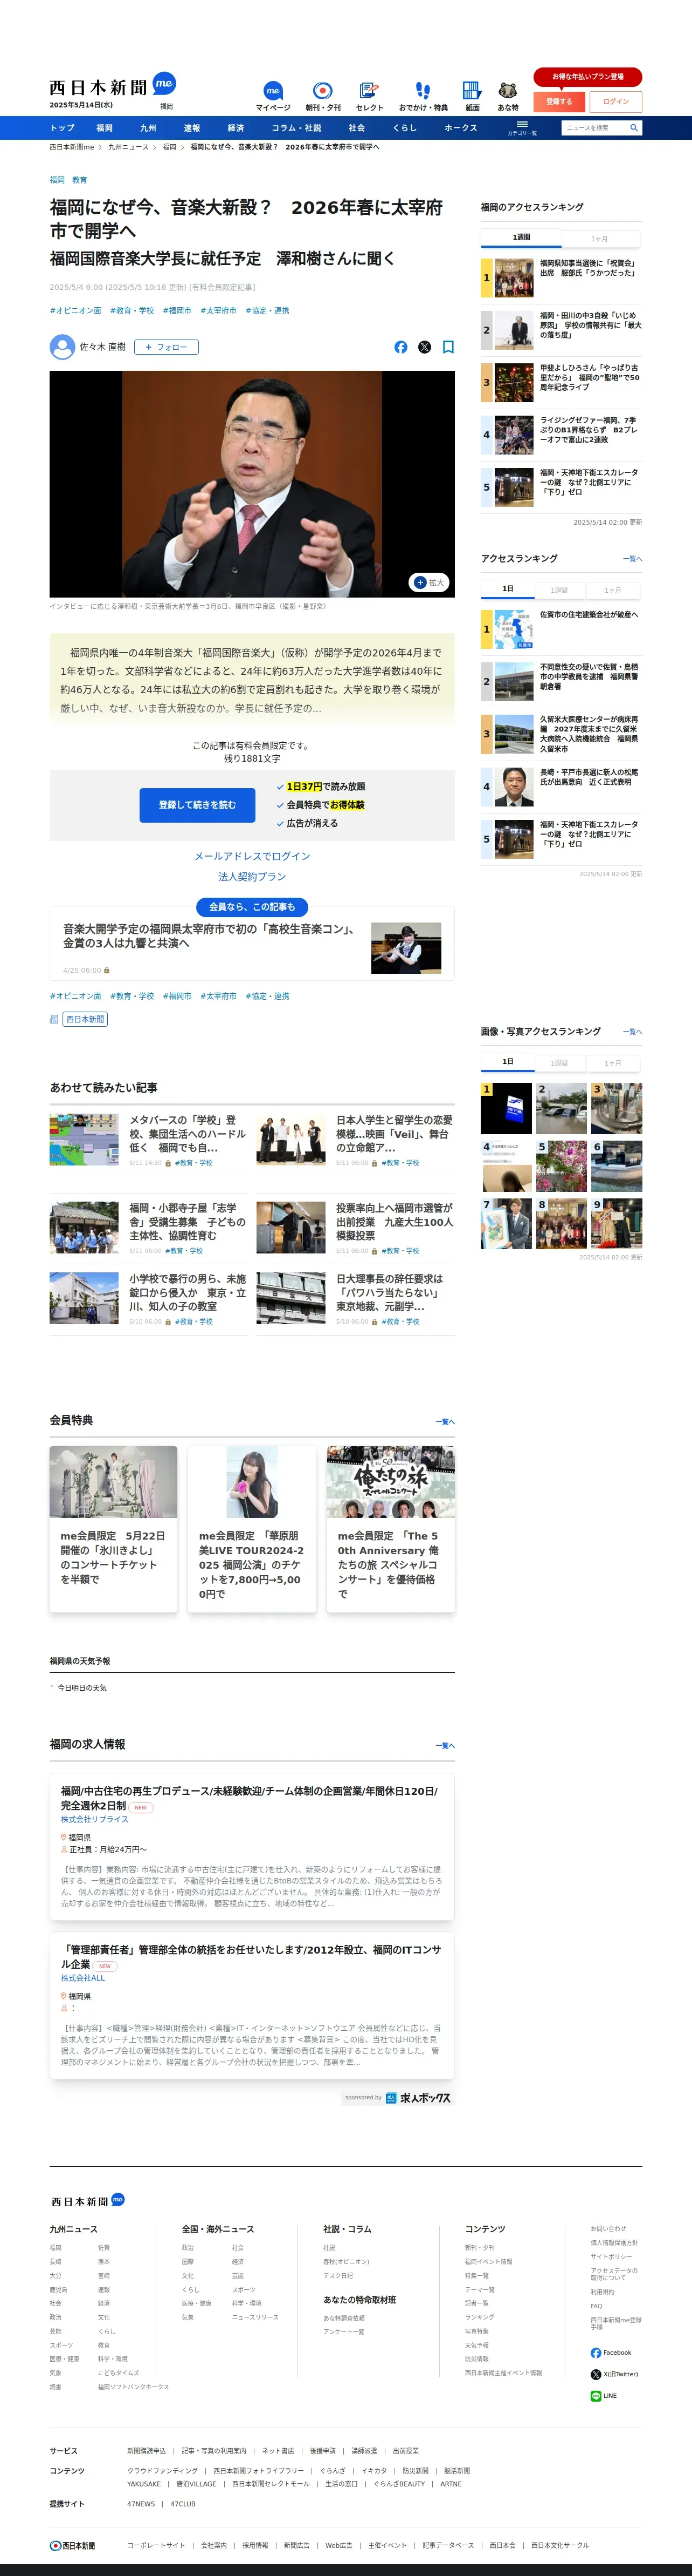
Task: Click the 求人ボックス sponsor logo
Action: [x=417, y=2098]
